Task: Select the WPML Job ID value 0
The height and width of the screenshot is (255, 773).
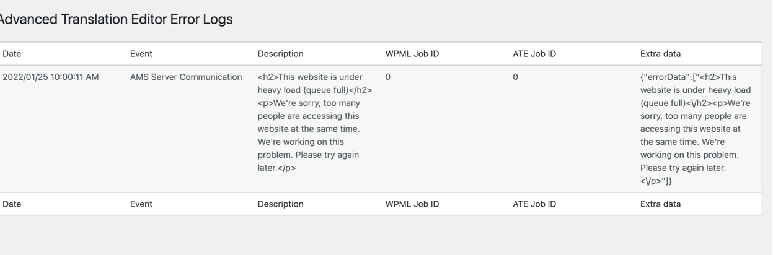Action: (x=388, y=77)
